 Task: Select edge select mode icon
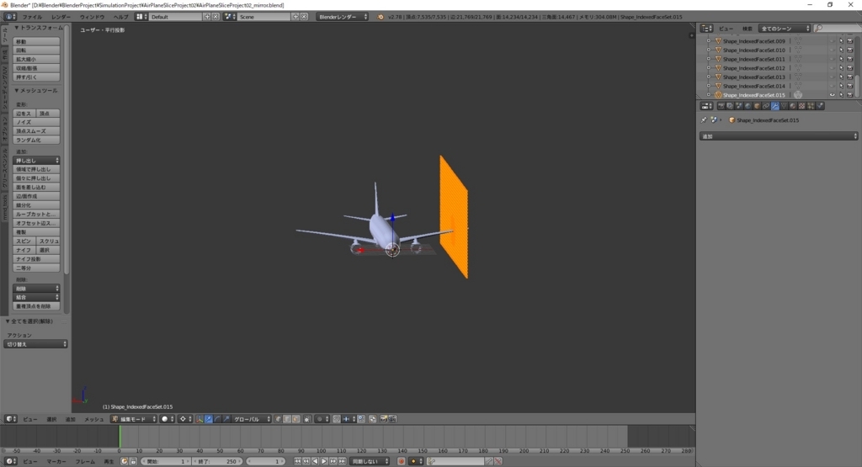[x=287, y=419]
